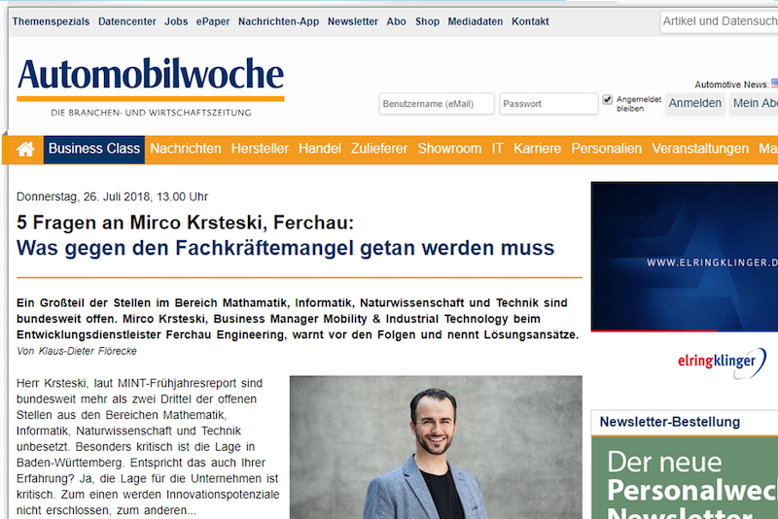Screen dimensions: 778x519
Task: Select the IT navigation item
Action: (498, 149)
